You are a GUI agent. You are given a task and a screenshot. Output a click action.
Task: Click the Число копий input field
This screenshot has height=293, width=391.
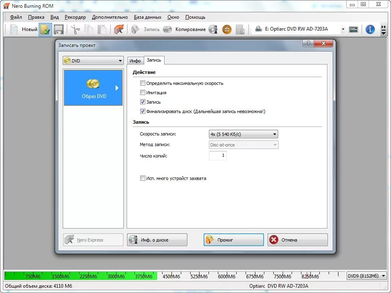(x=217, y=155)
